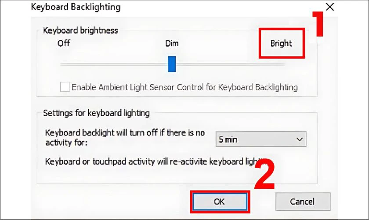Click the blue brightness slider thumb
The width and height of the screenshot is (369, 220).
[x=172, y=64]
